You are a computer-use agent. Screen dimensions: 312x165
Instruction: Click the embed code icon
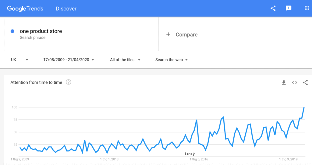point(295,83)
